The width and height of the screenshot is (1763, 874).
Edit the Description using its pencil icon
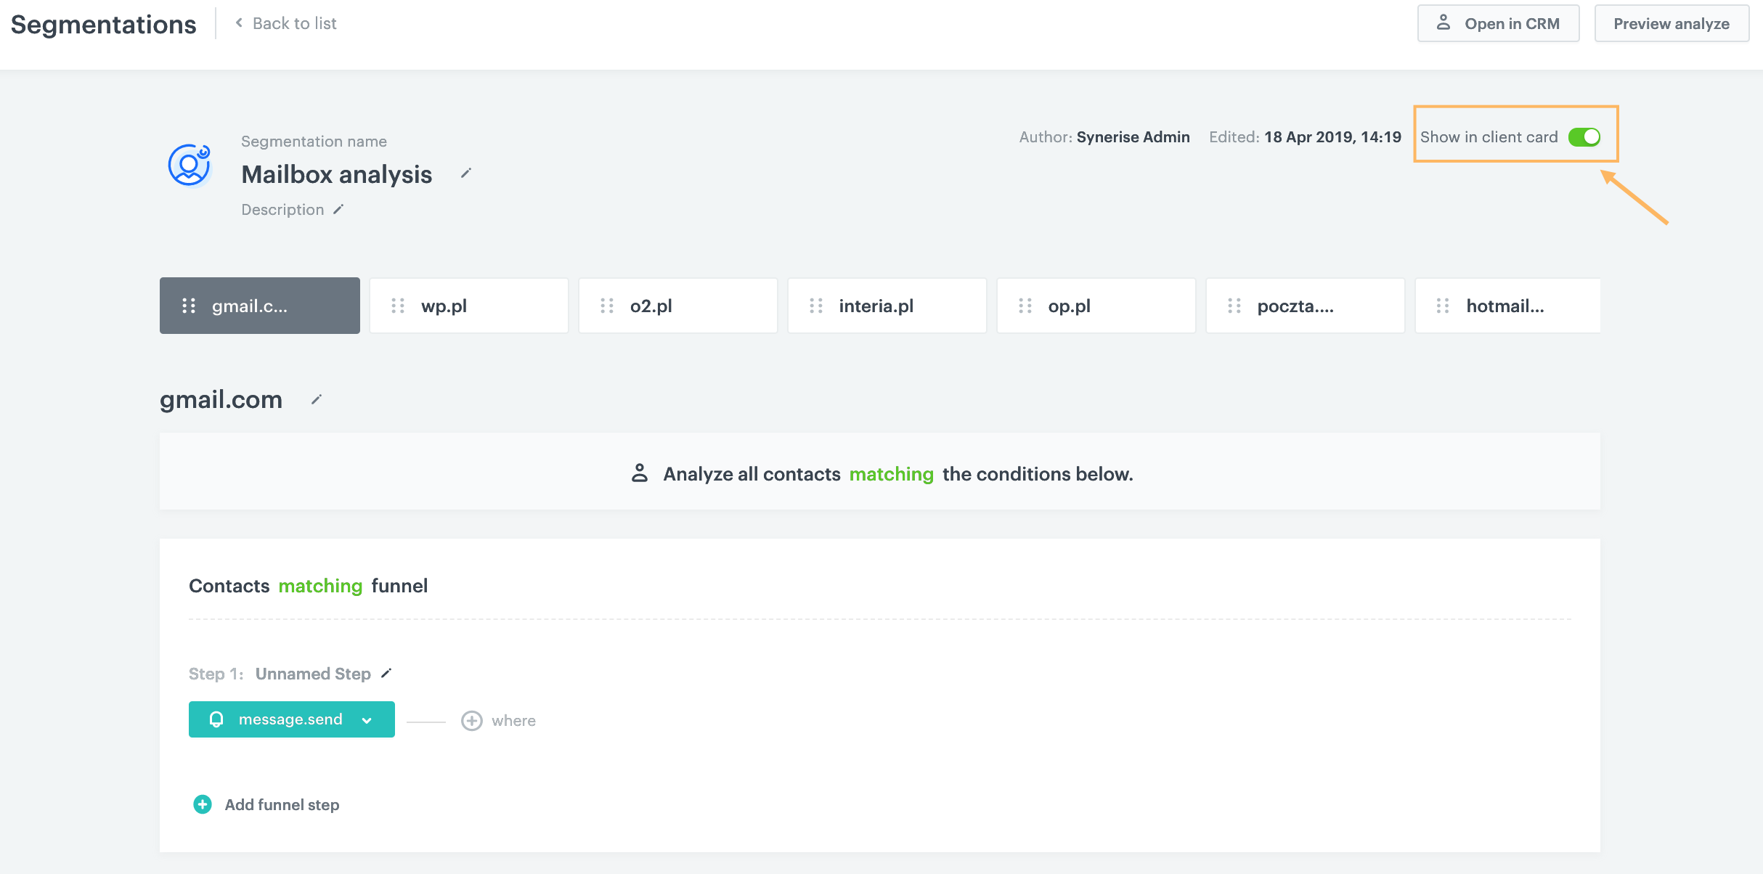pos(338,209)
